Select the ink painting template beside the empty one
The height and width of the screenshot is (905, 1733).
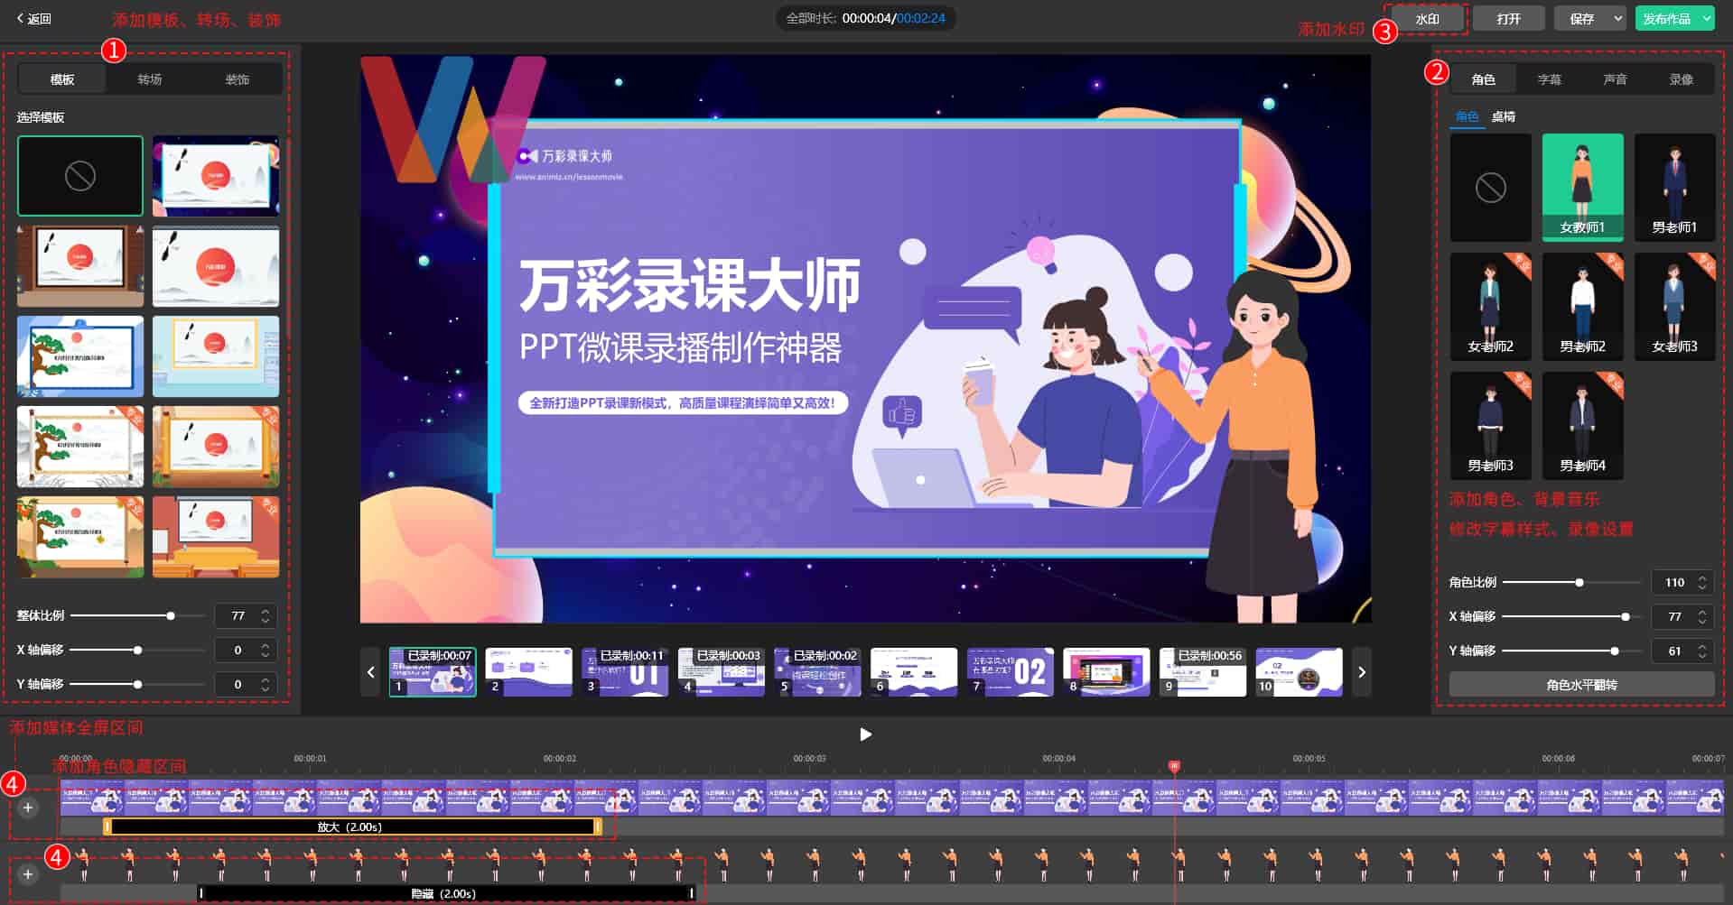[216, 176]
